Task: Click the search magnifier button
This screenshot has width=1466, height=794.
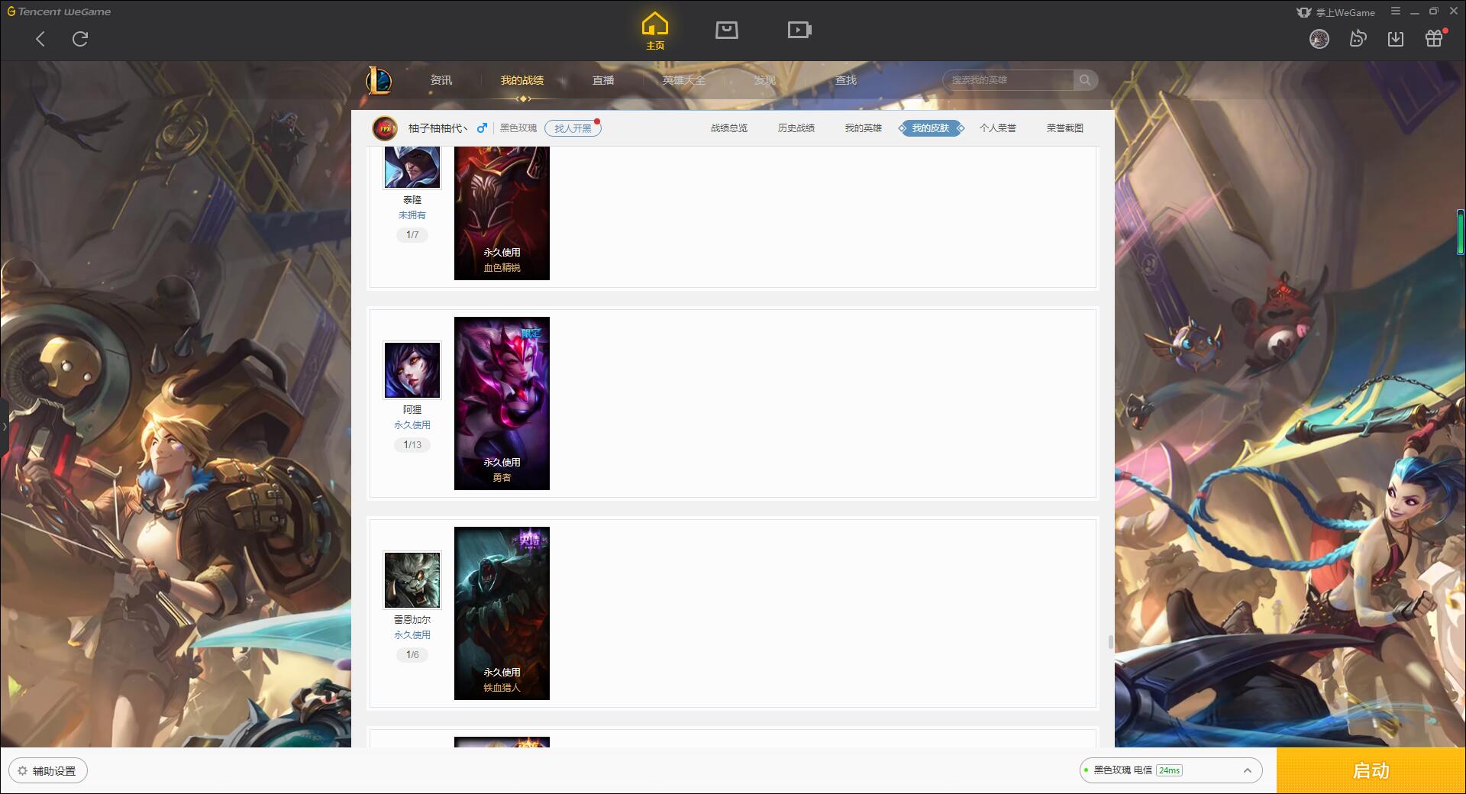Action: (1085, 80)
